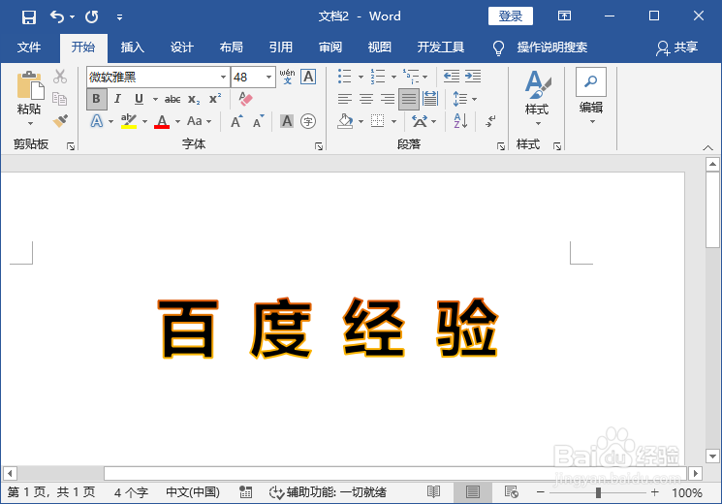Activate the Format Painter brush
Image resolution: width=722 pixels, height=504 pixels.
click(x=60, y=121)
